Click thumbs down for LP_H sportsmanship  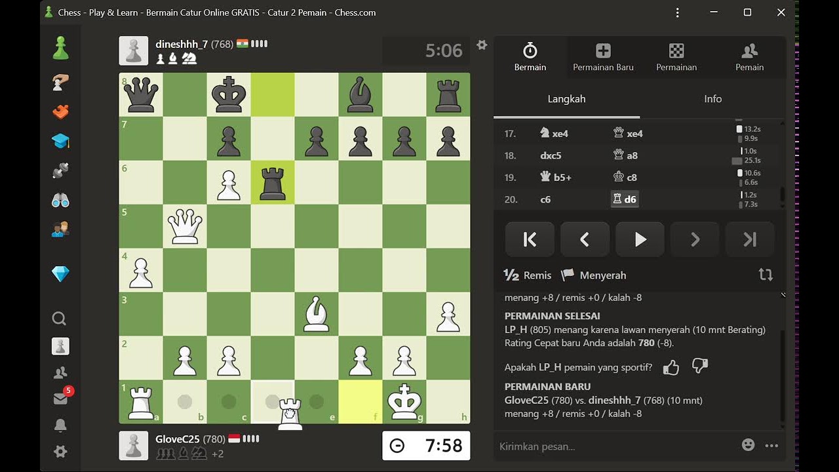point(700,366)
